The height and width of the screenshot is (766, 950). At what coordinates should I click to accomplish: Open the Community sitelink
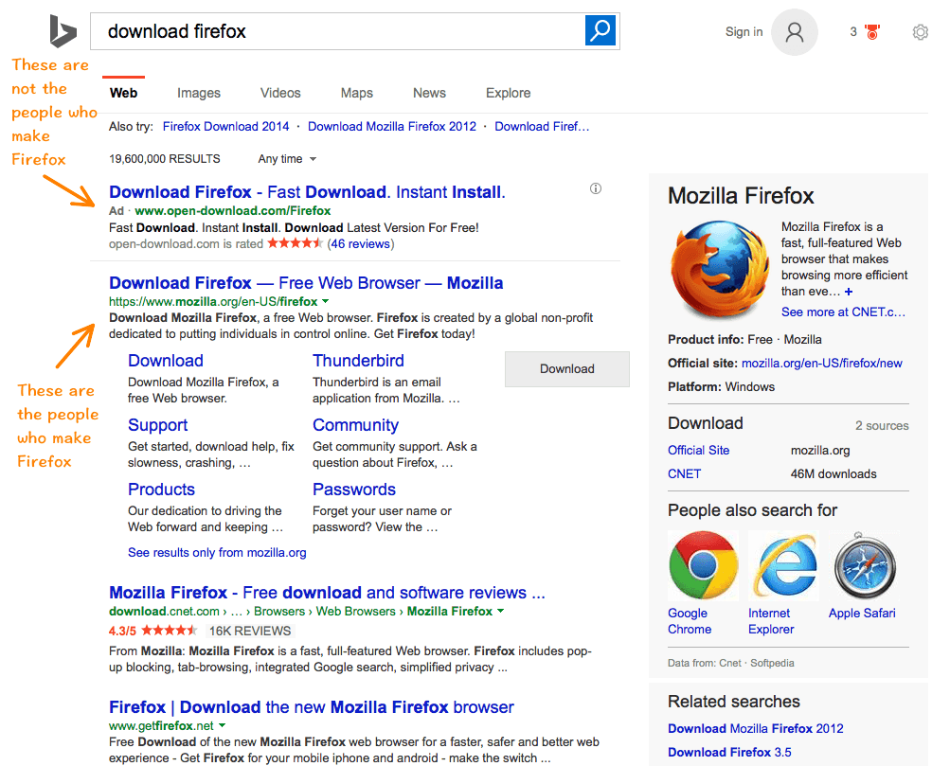point(355,425)
